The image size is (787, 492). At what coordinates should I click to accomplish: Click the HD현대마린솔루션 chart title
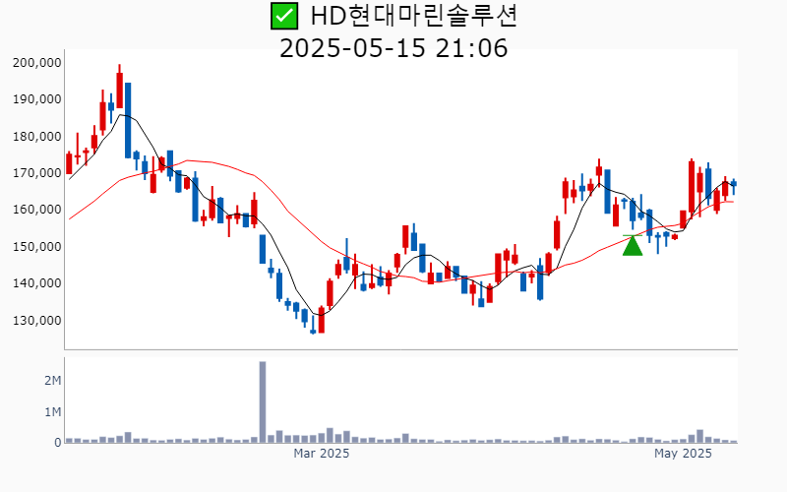pyautogui.click(x=414, y=16)
